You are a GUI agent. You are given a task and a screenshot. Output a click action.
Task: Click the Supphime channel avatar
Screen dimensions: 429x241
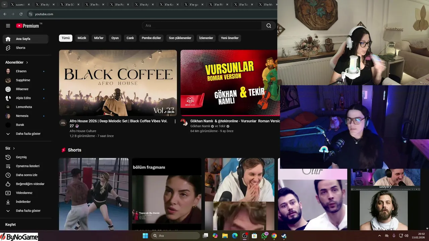pos(8,80)
